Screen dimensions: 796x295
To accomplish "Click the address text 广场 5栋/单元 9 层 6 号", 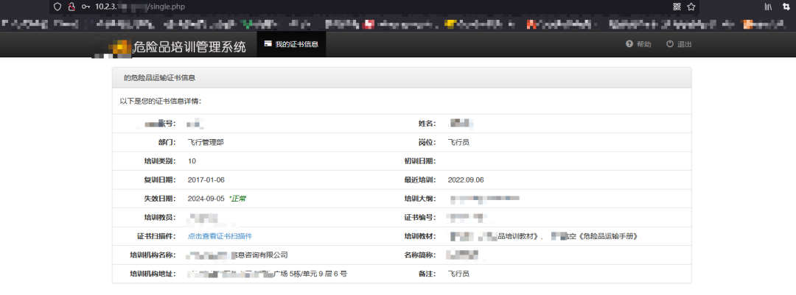I will coord(310,274).
